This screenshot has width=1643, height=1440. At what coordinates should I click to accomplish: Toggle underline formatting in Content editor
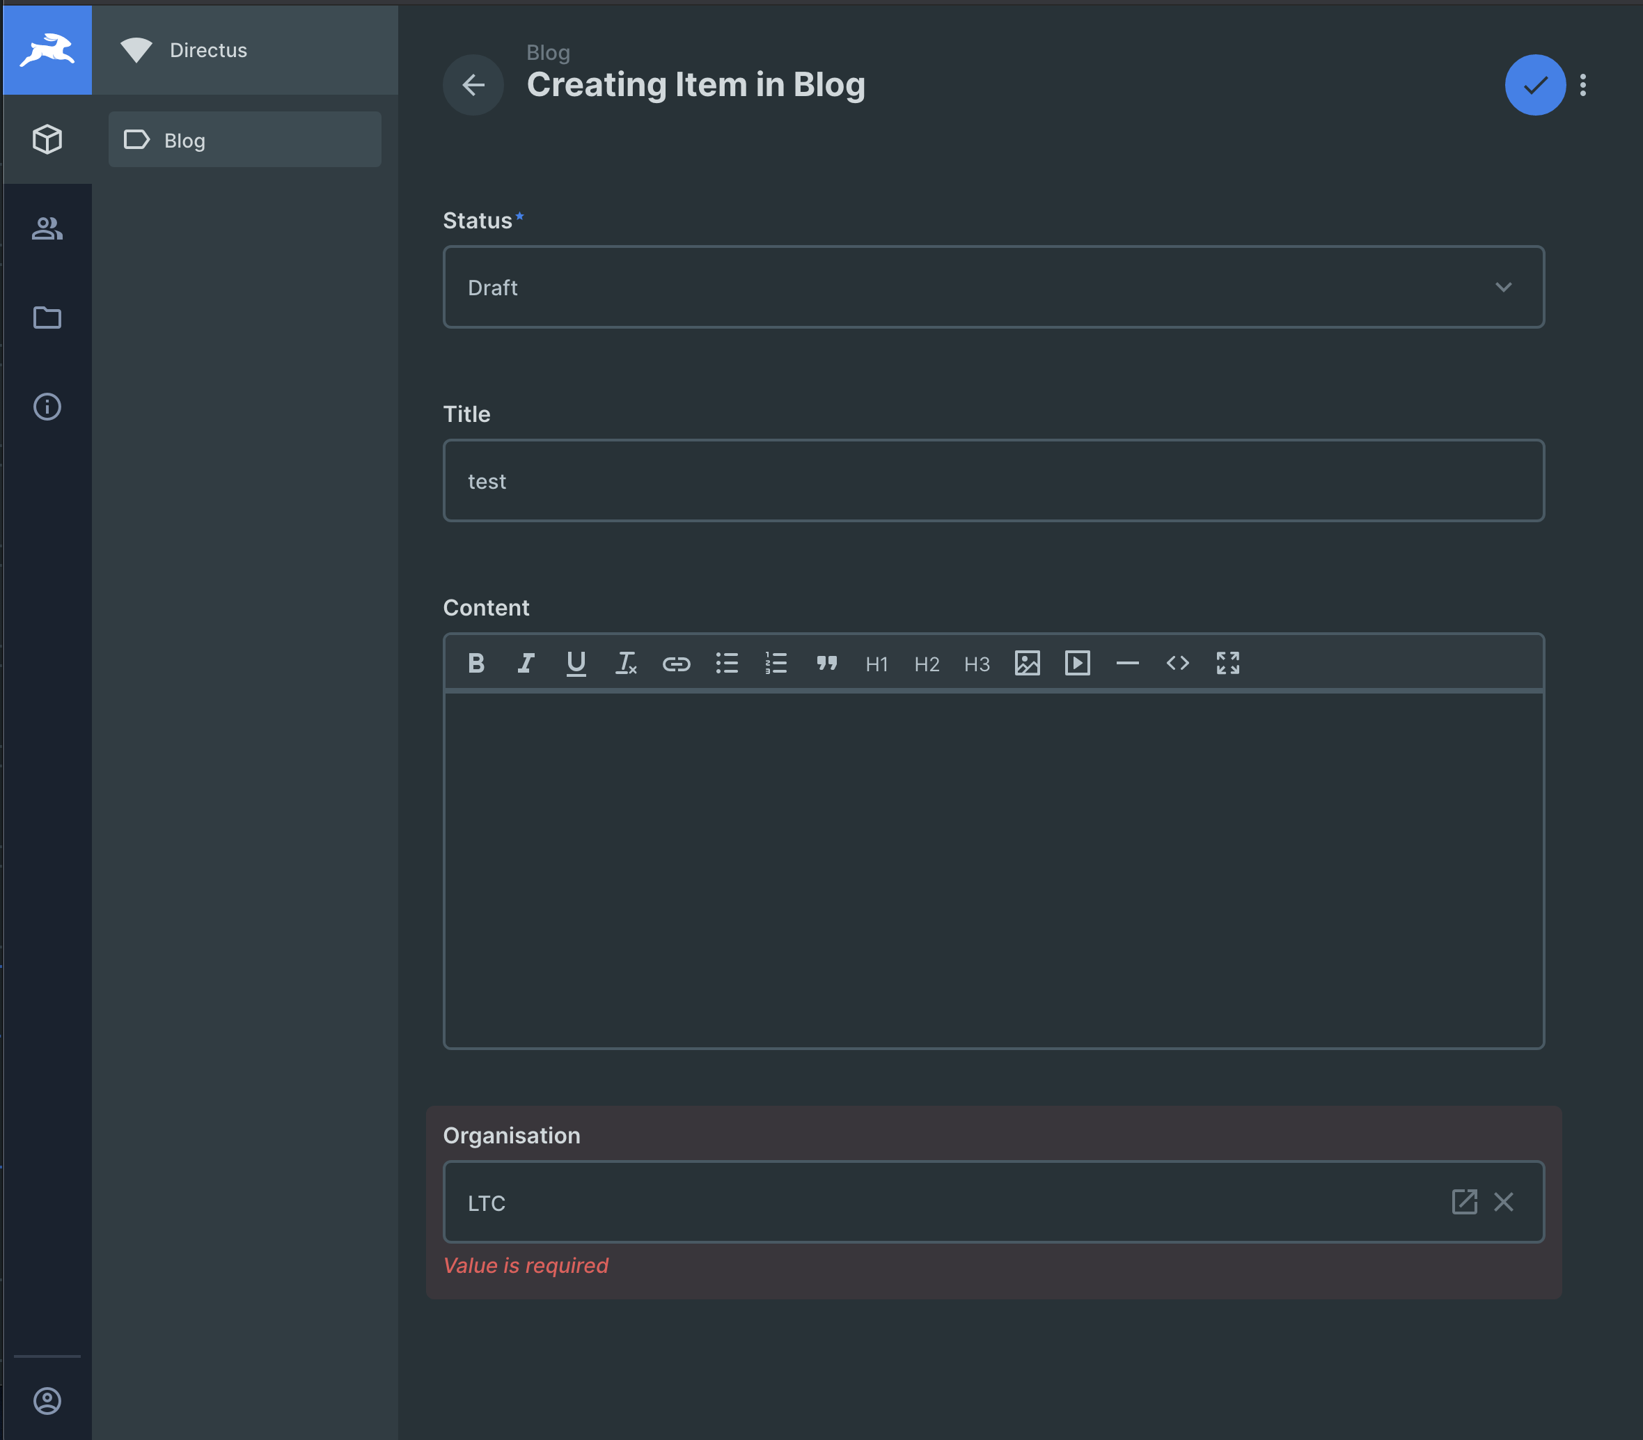[x=576, y=663]
